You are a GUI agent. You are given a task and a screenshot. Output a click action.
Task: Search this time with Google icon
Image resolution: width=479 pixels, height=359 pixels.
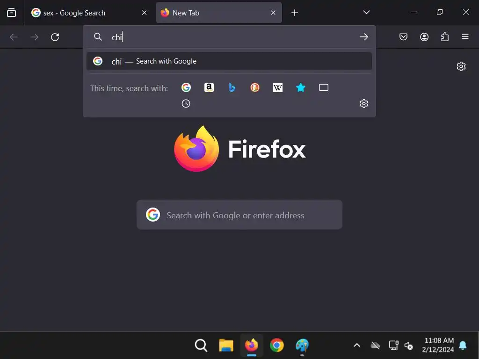pyautogui.click(x=186, y=87)
